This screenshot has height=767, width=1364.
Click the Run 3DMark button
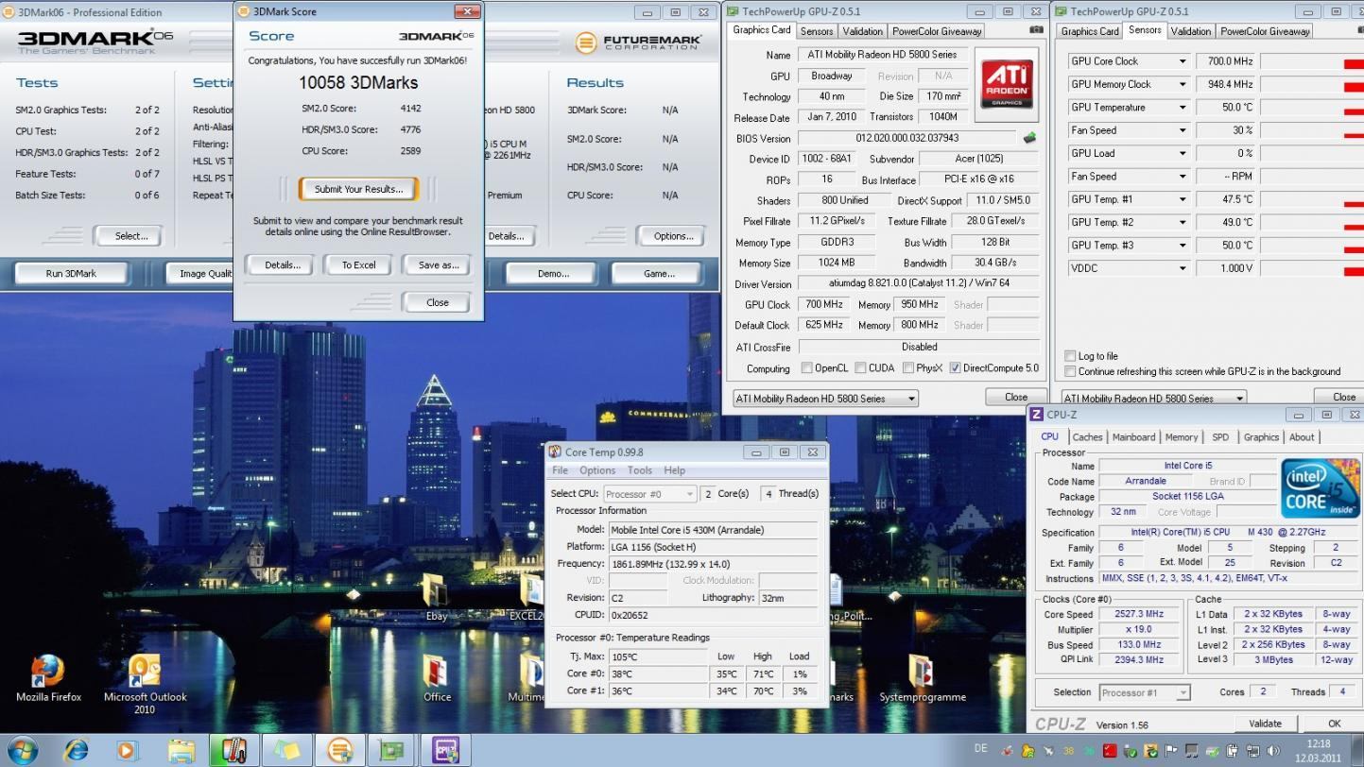click(71, 274)
